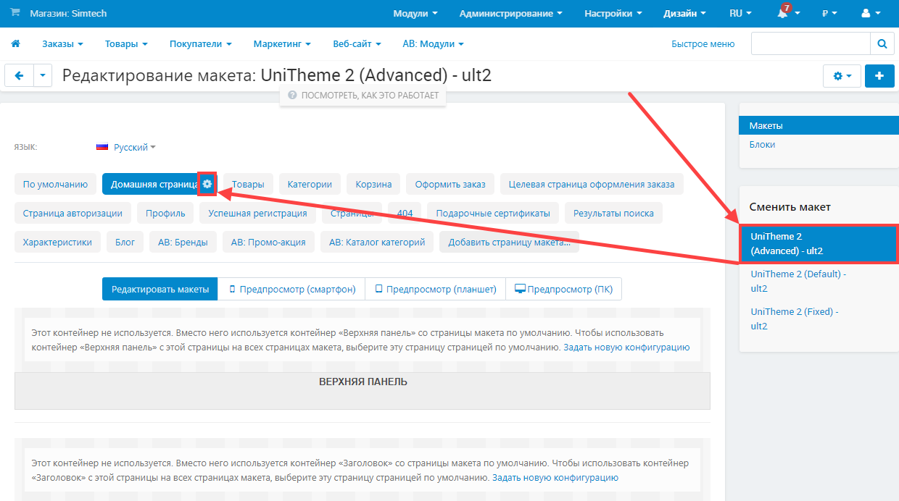899x501 pixels.
Task: Click the back arrow button
Action: pos(19,75)
